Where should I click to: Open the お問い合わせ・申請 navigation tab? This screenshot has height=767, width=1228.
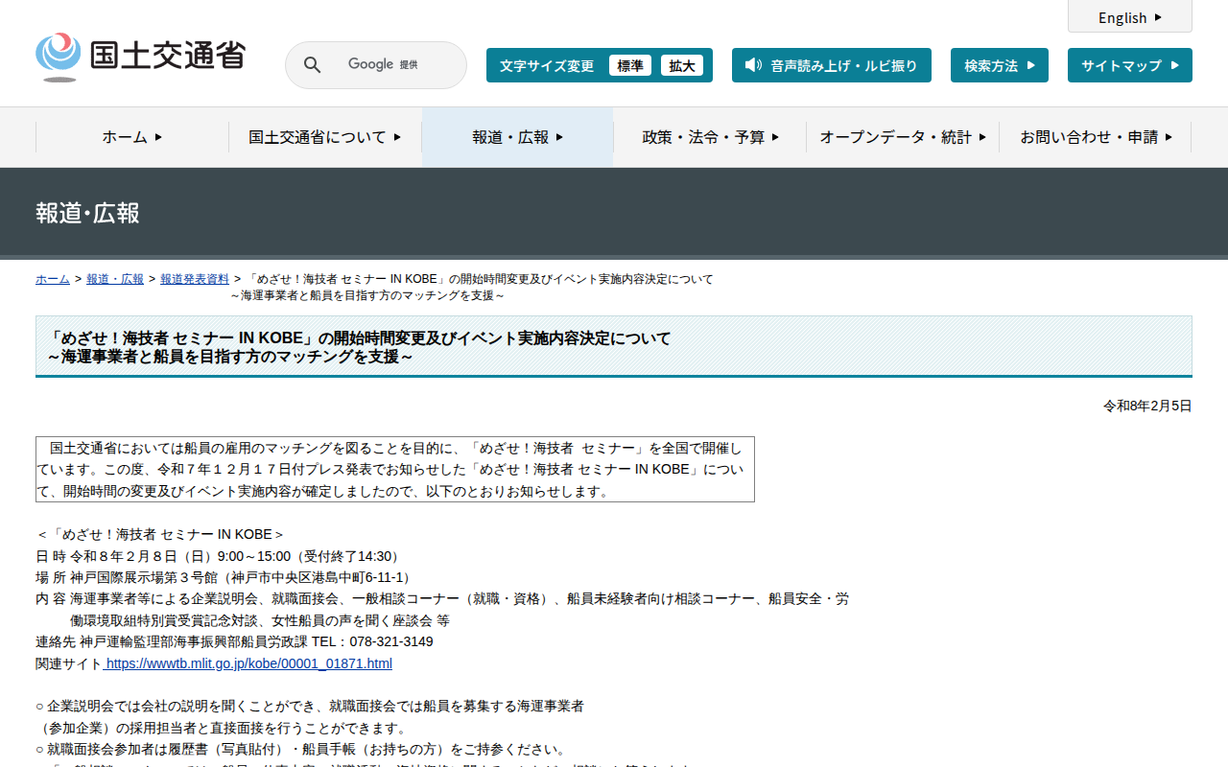1095,137
